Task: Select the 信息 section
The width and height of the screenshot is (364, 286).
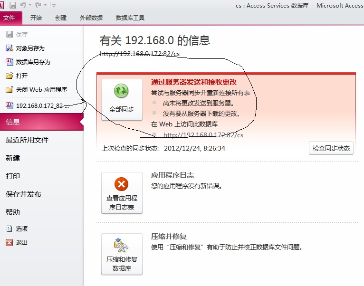Action: coord(41,122)
